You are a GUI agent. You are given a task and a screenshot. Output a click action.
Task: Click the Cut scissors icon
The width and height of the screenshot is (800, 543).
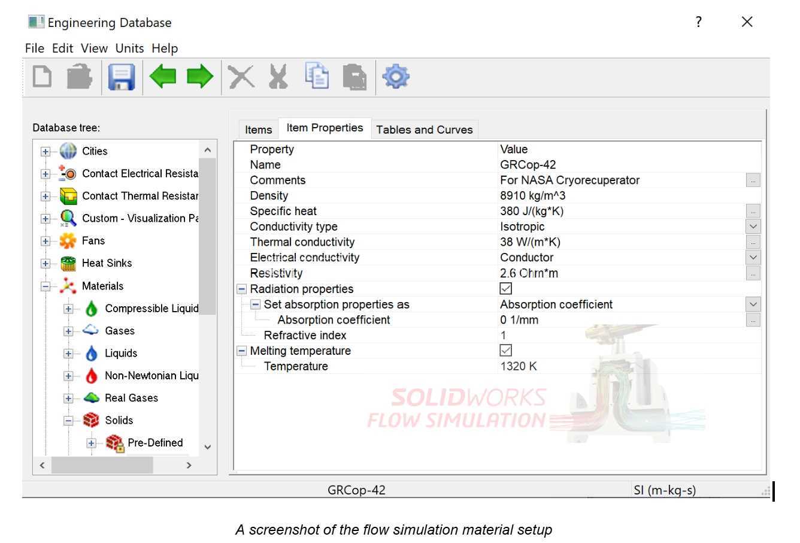(278, 77)
